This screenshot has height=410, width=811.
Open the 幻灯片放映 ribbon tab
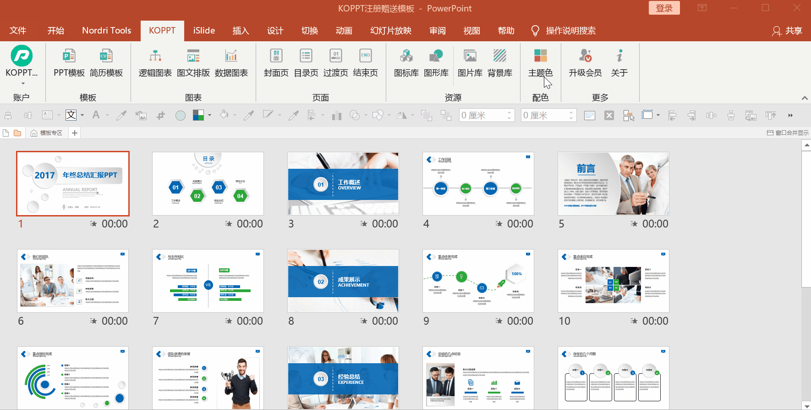coord(391,31)
